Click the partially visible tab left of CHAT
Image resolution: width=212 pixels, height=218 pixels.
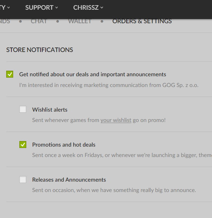coord(5,21)
